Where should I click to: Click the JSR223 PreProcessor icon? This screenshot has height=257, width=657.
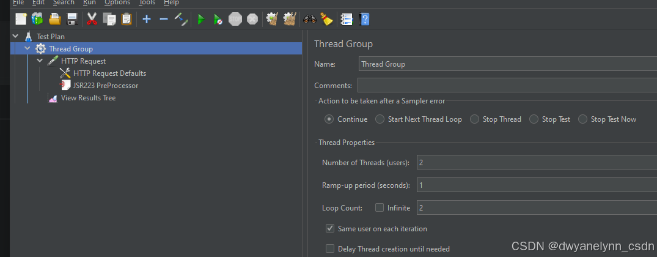coord(65,85)
